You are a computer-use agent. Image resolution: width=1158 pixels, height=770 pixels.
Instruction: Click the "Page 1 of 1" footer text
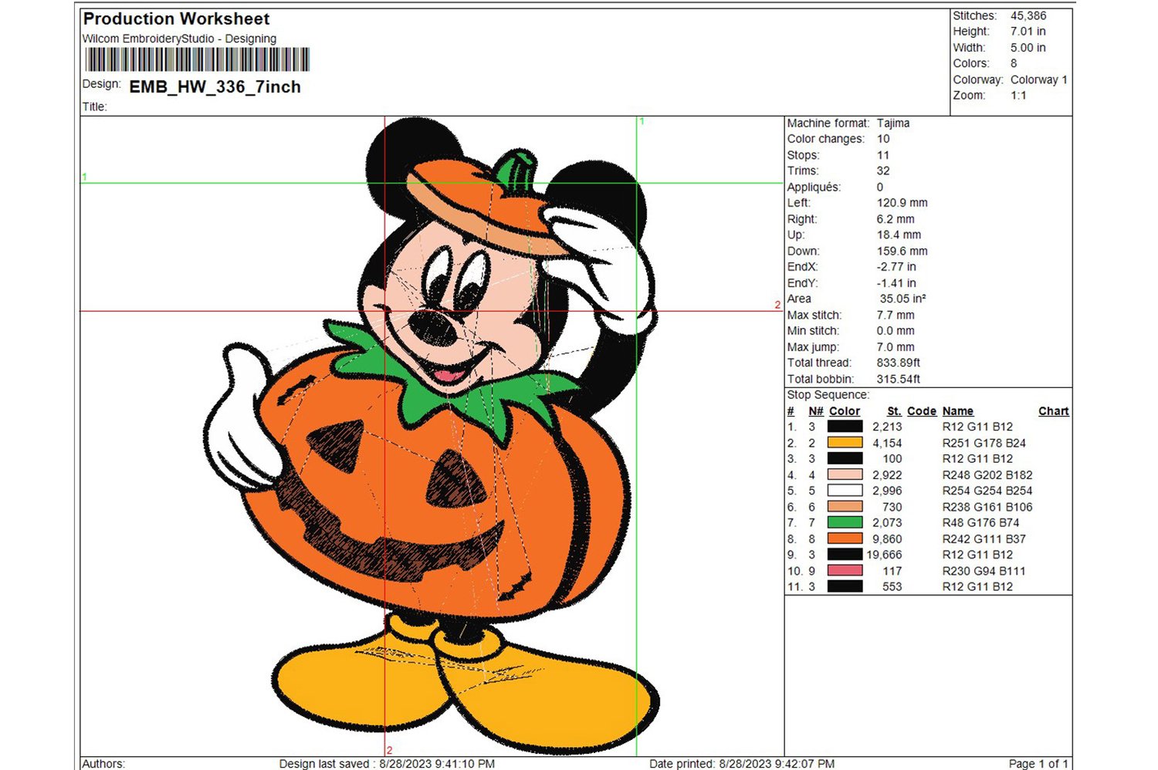(1038, 764)
